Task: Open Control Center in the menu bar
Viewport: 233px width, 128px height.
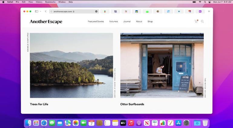Action: (x=210, y=2)
